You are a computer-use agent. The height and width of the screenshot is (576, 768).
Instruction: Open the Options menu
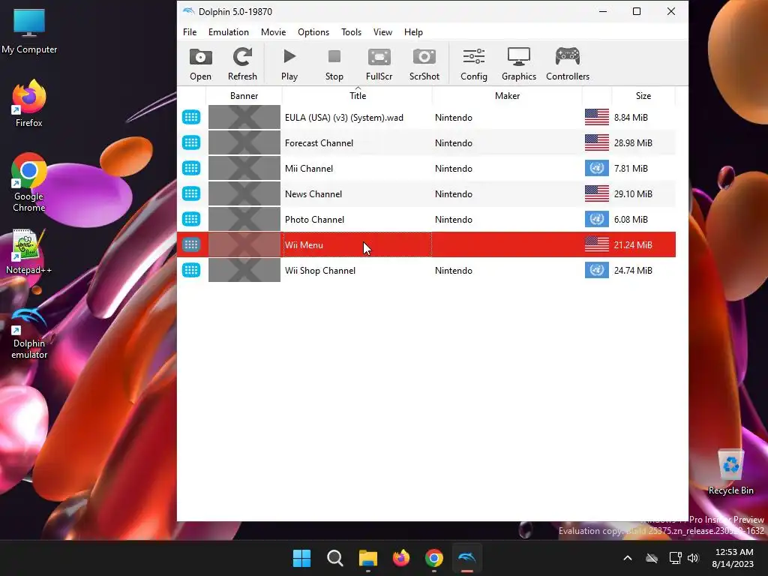tap(313, 31)
